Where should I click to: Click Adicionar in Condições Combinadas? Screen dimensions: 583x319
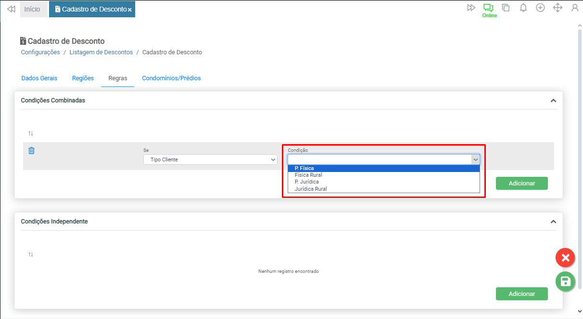pos(521,184)
